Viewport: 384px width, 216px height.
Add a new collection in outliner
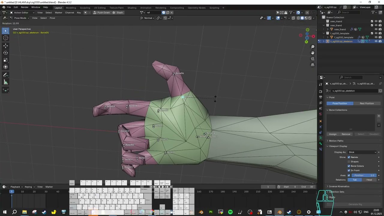click(380, 12)
